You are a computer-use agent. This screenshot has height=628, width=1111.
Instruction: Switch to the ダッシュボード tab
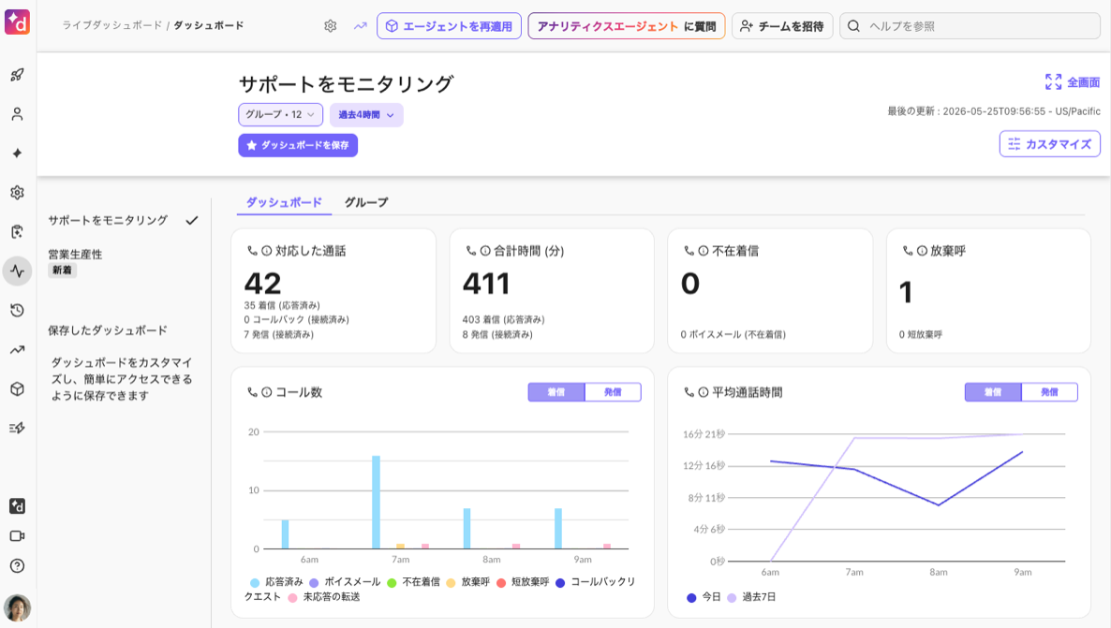point(284,202)
